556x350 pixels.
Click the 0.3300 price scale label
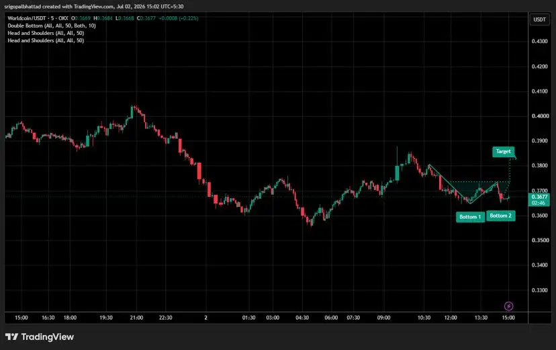540,290
